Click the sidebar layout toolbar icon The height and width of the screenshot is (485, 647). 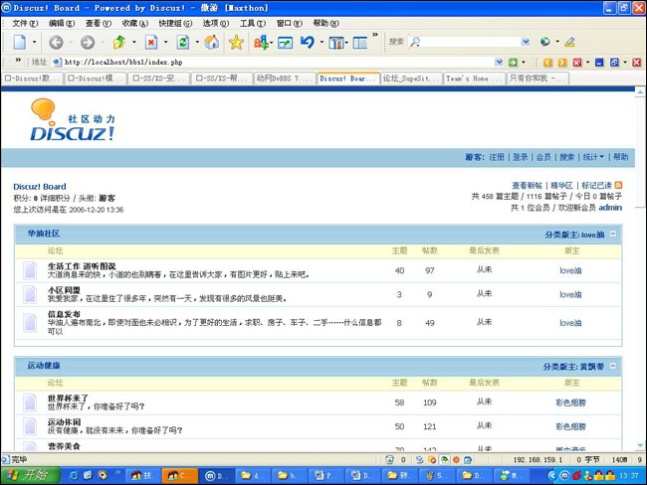click(359, 43)
